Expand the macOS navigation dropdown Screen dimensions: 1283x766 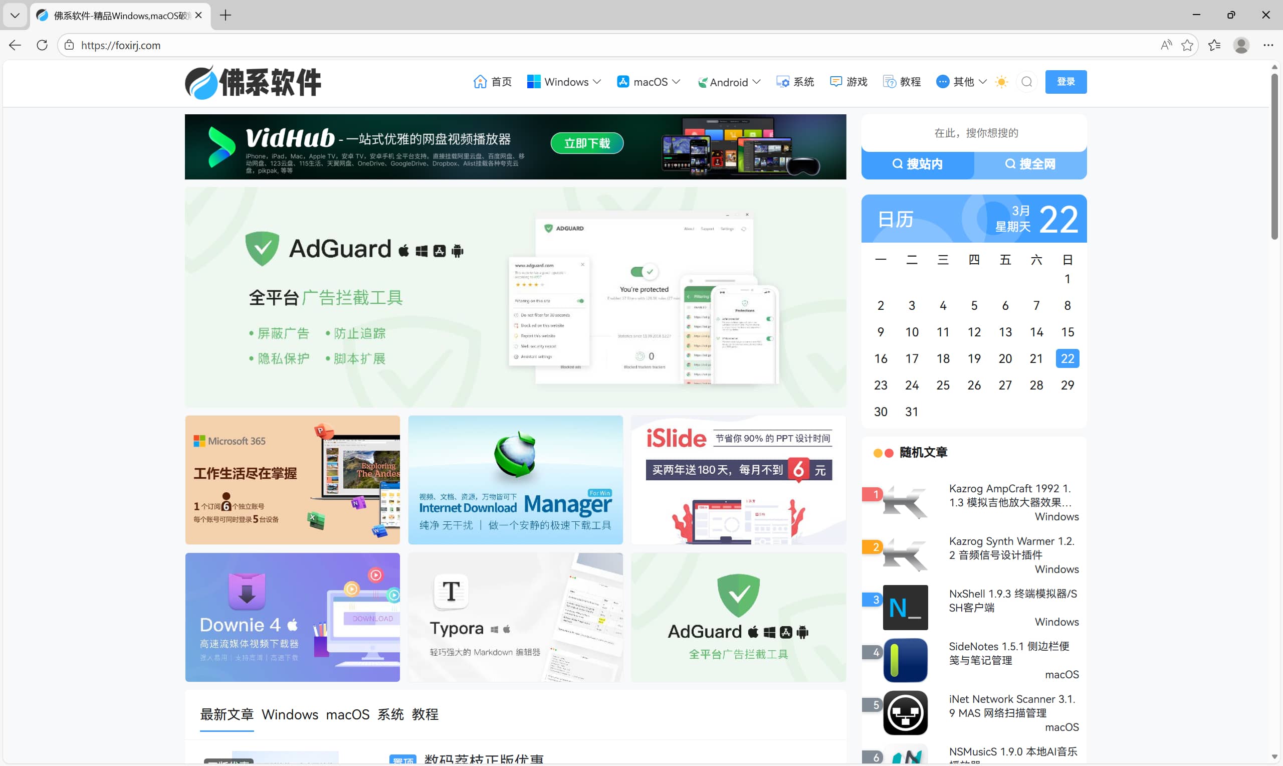649,82
